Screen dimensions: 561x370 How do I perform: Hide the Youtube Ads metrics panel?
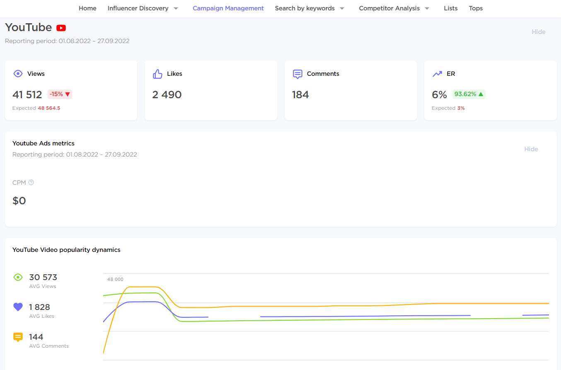pyautogui.click(x=531, y=149)
